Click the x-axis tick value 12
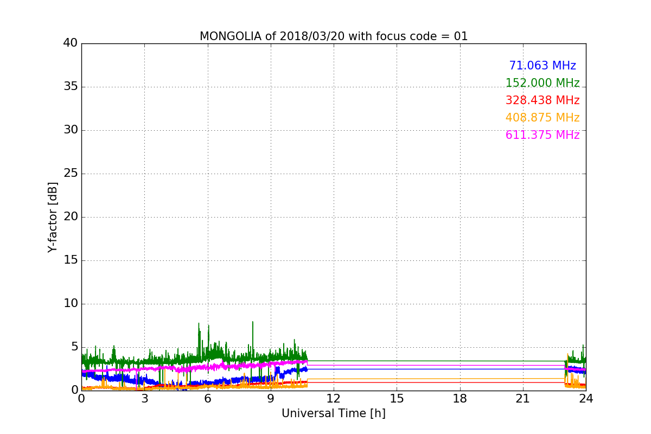The image size is (651, 434). [x=334, y=398]
